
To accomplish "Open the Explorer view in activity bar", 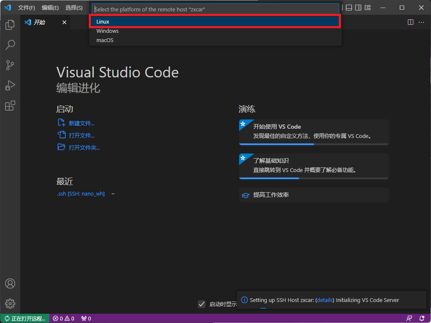I will click(x=10, y=25).
